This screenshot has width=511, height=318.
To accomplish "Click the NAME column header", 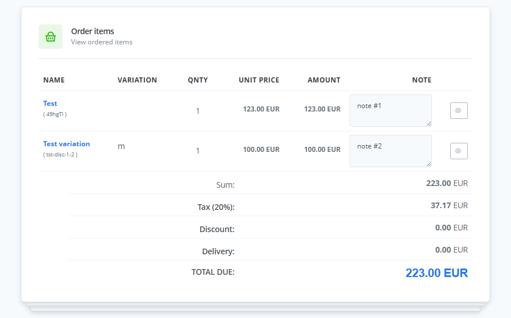I will point(54,80).
